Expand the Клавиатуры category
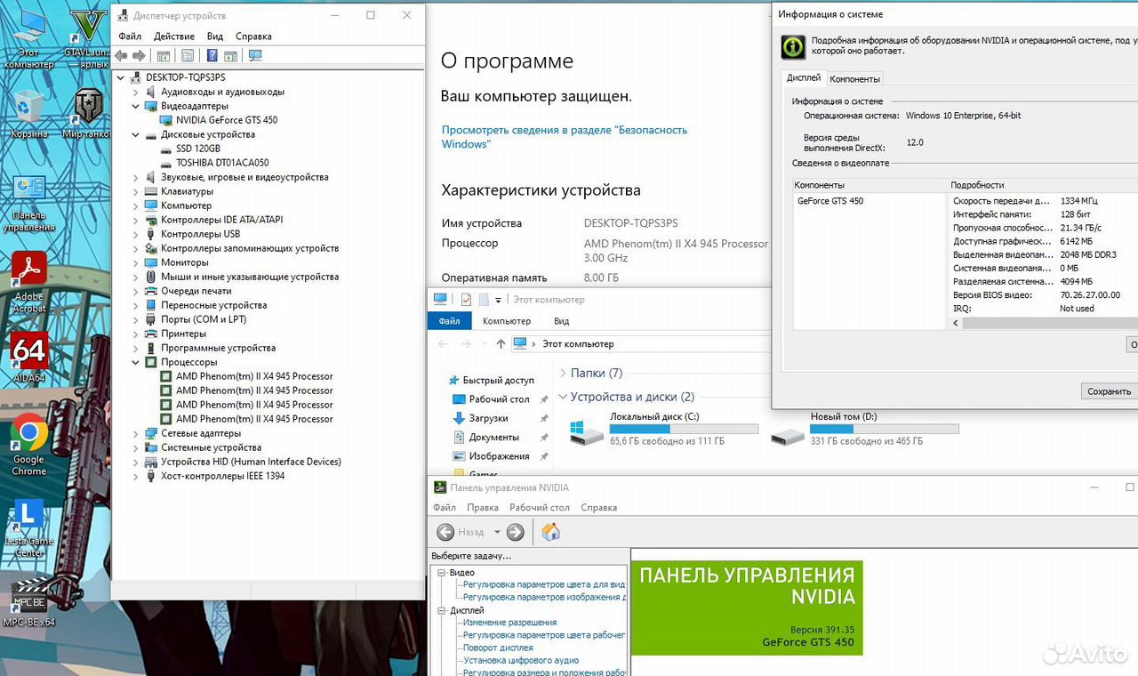This screenshot has height=676, width=1138. click(x=136, y=191)
